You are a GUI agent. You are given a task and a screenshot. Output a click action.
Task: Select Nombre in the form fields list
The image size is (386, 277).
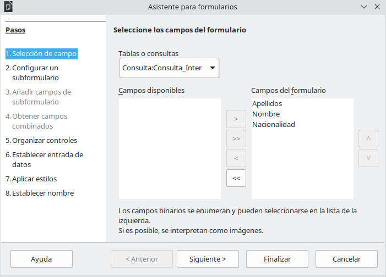click(266, 114)
